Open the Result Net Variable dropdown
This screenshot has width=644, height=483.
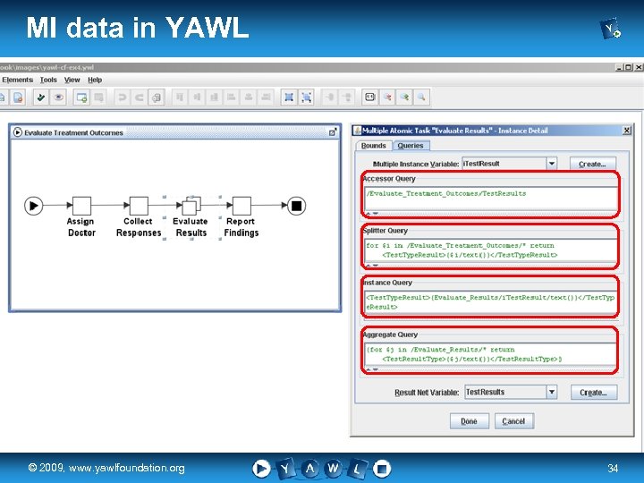tap(552, 392)
